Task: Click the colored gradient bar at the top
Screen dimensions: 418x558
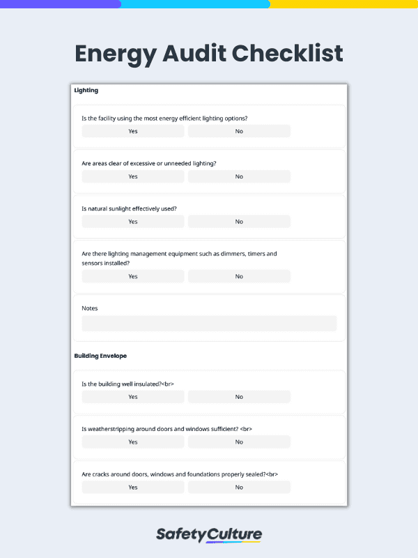Action: coord(209,5)
